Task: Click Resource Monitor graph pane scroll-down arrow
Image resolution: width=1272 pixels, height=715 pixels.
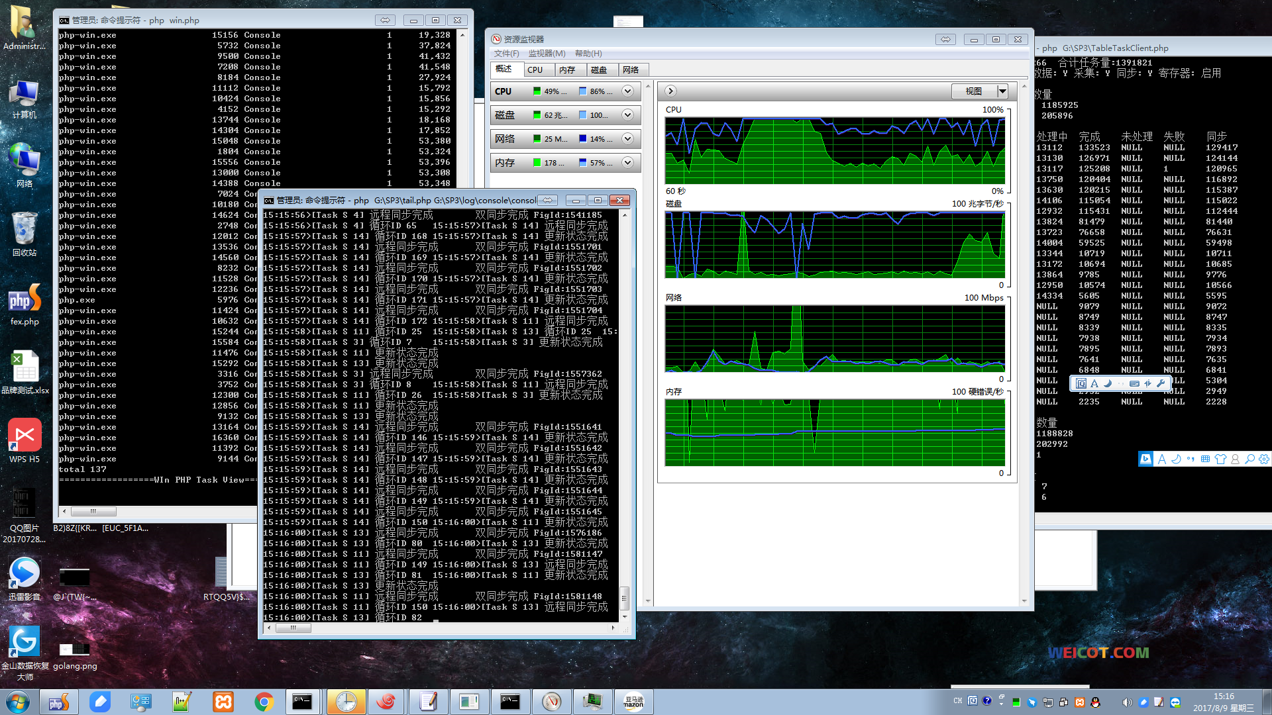Action: [x=1024, y=601]
